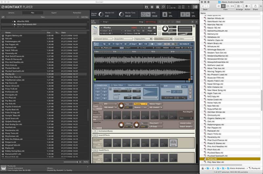Click the small X close icon of the instrument
The image size is (263, 174).
coord(194,26)
